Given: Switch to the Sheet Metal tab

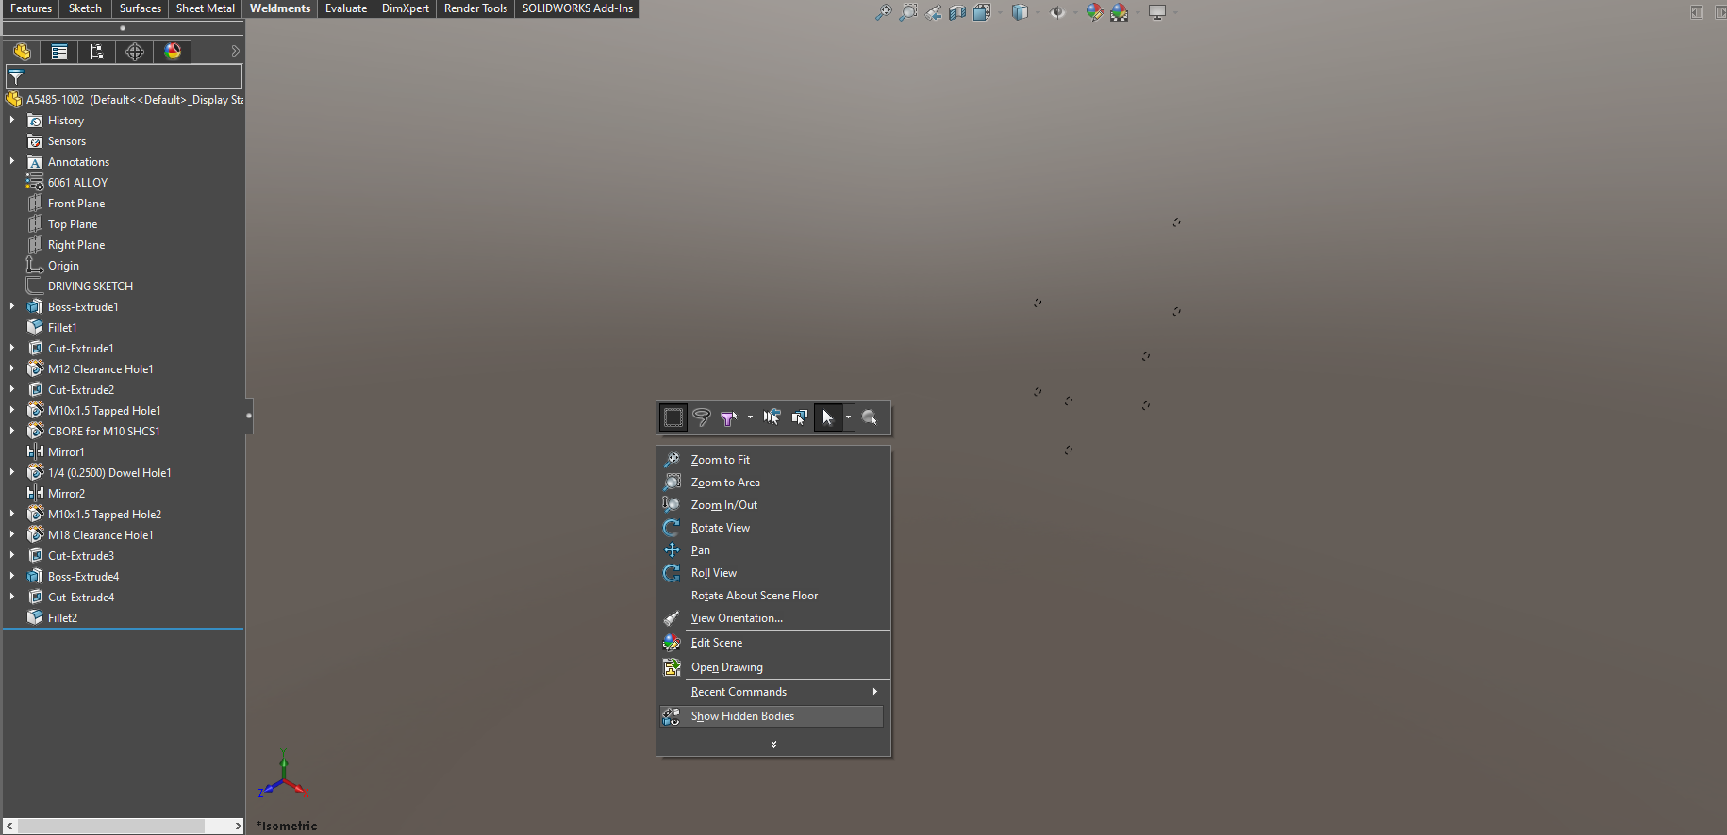Looking at the screenshot, I should coord(206,8).
